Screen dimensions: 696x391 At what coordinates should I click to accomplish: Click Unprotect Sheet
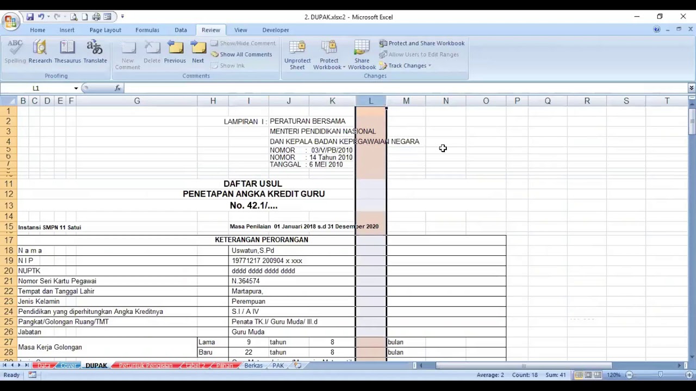(x=297, y=55)
